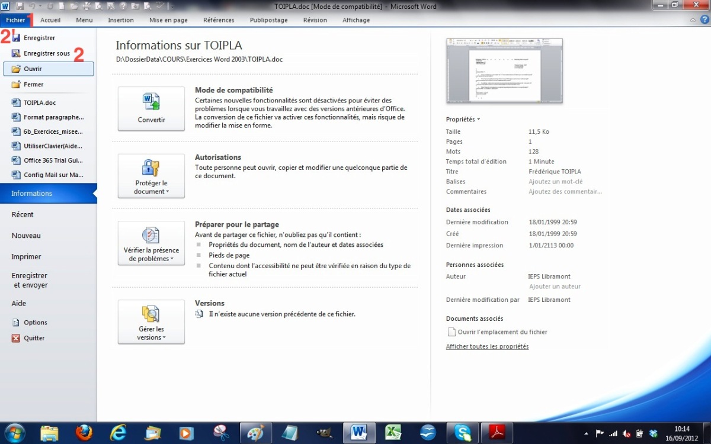Open the quick access toolbar customize arrow
Image resolution: width=711 pixels, height=444 pixels.
[x=172, y=7]
